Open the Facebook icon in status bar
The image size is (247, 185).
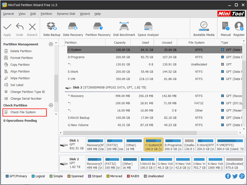pyautogui.click(x=228, y=176)
